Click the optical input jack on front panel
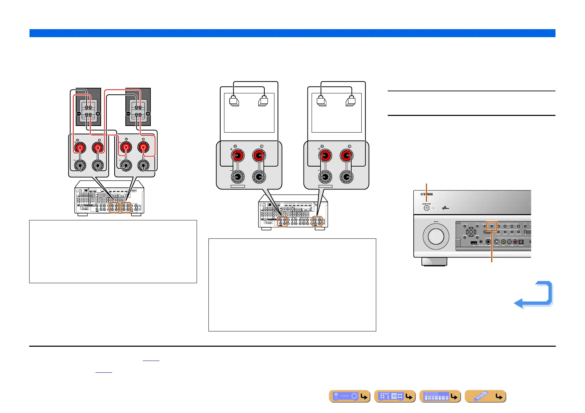The width and height of the screenshot is (585, 413). 521,242
